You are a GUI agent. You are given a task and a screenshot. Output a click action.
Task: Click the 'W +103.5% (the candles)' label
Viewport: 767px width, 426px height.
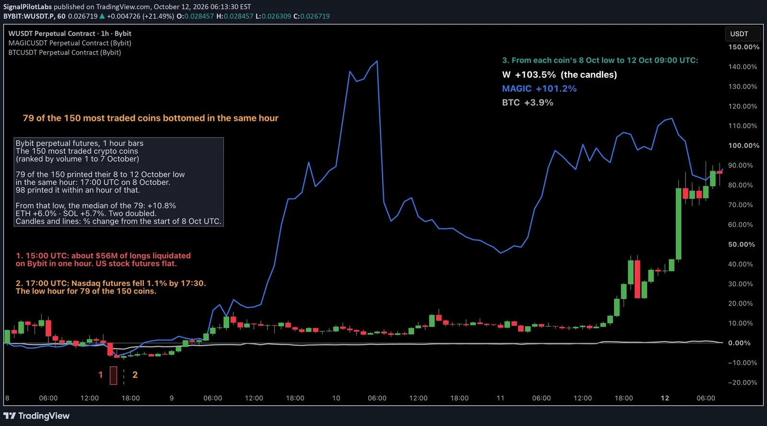coord(559,74)
